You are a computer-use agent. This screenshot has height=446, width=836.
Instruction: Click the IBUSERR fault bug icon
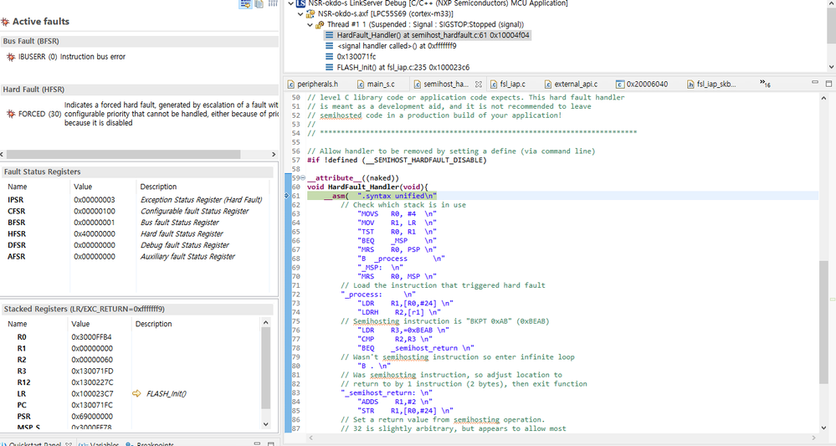tap(11, 57)
